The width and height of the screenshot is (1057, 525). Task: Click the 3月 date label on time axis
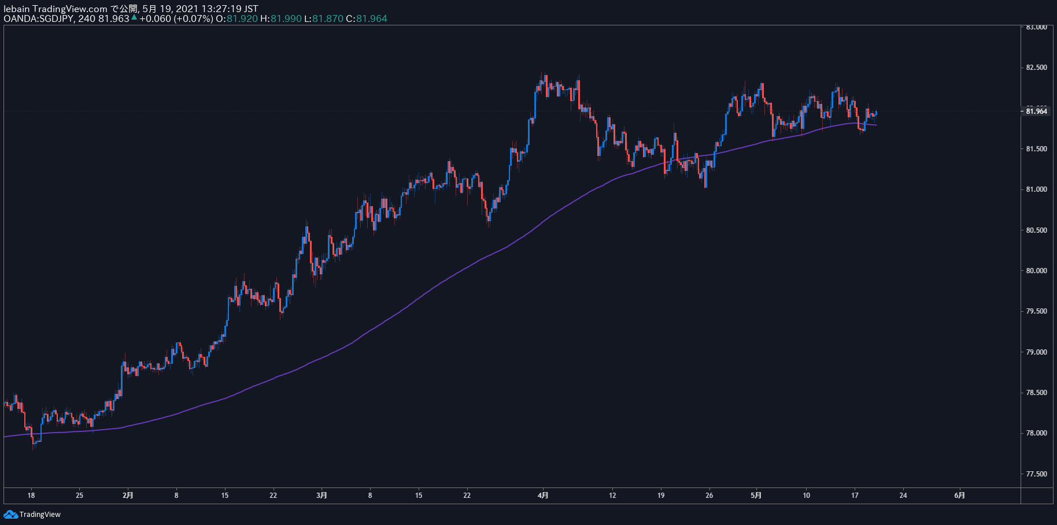pos(321,495)
